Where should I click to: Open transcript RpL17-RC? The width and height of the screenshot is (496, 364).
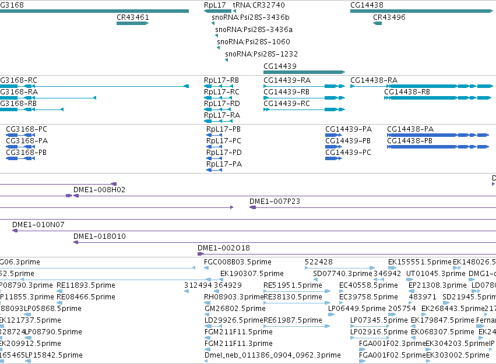pos(221,92)
